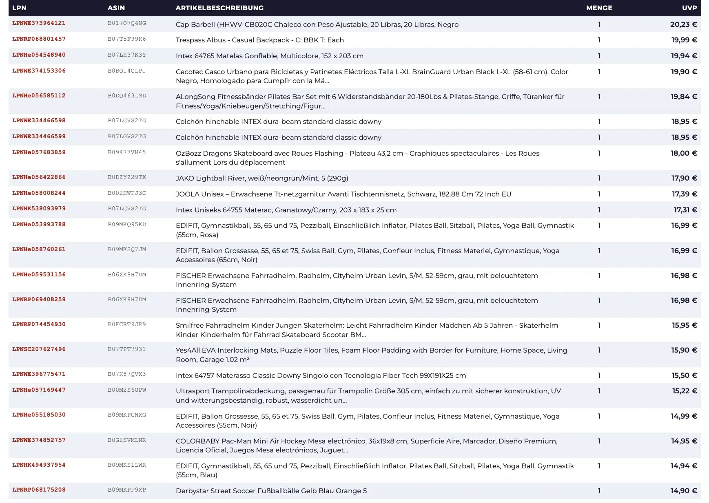Select LPN code LPNRP068801457
Image resolution: width=709 pixels, height=503 pixels.
tap(39, 39)
